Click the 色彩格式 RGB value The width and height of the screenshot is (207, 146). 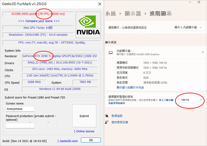click(x=146, y=78)
